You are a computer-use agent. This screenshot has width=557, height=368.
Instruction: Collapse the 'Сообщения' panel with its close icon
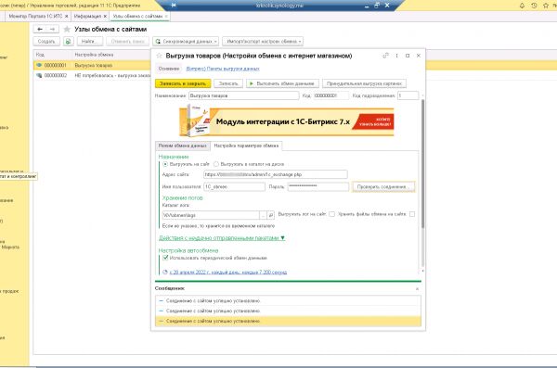pyautogui.click(x=417, y=289)
